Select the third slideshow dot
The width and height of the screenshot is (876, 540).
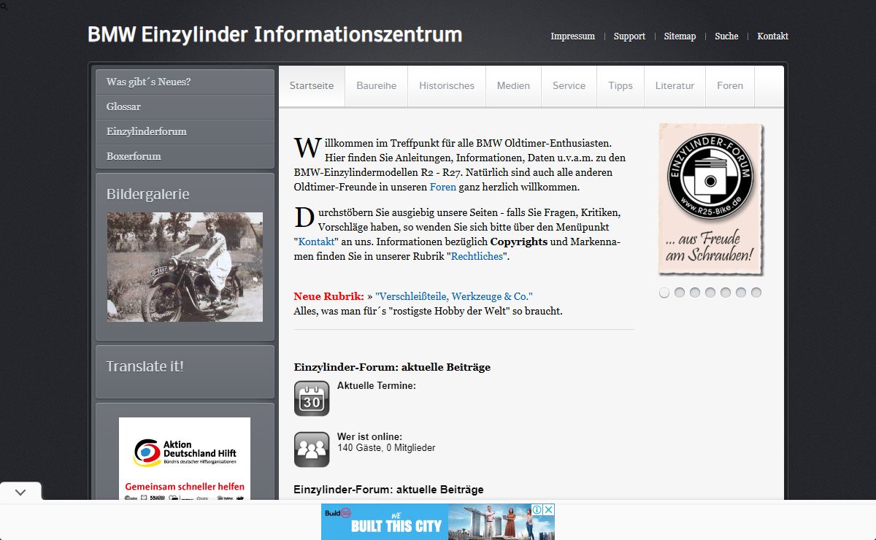coord(695,293)
